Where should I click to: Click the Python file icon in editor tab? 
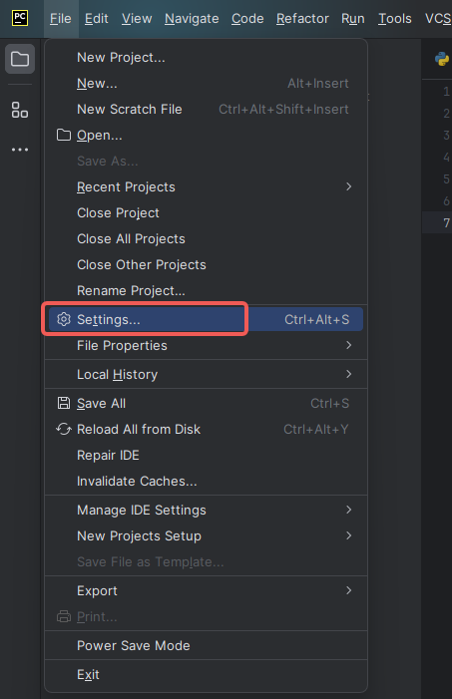tap(442, 59)
